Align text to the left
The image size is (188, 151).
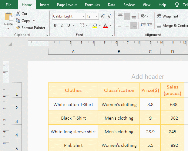point(120,25)
